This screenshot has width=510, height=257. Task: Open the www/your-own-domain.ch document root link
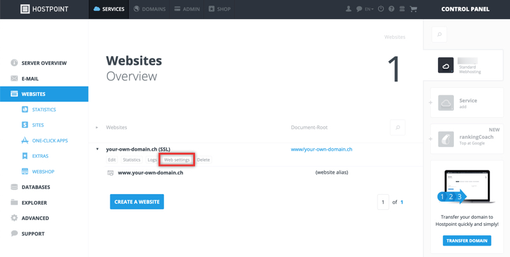321,149
